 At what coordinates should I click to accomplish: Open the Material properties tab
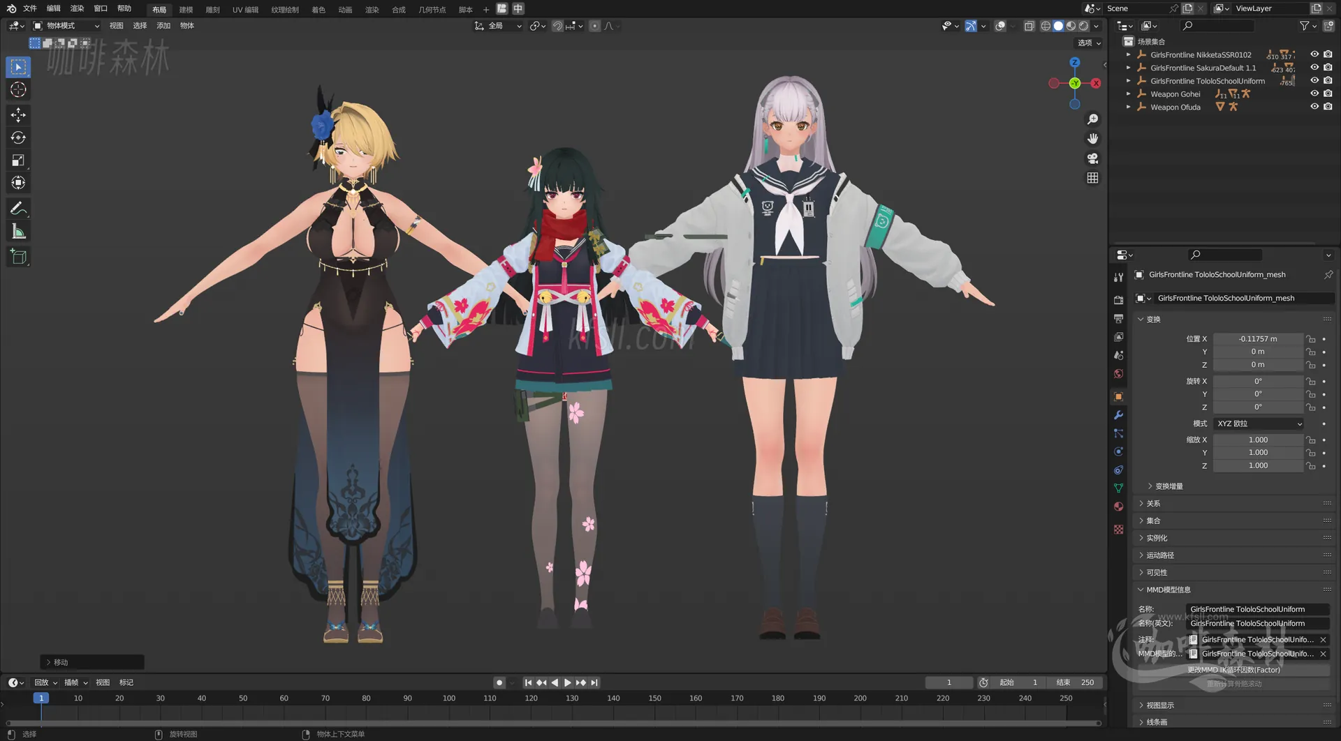[1118, 506]
